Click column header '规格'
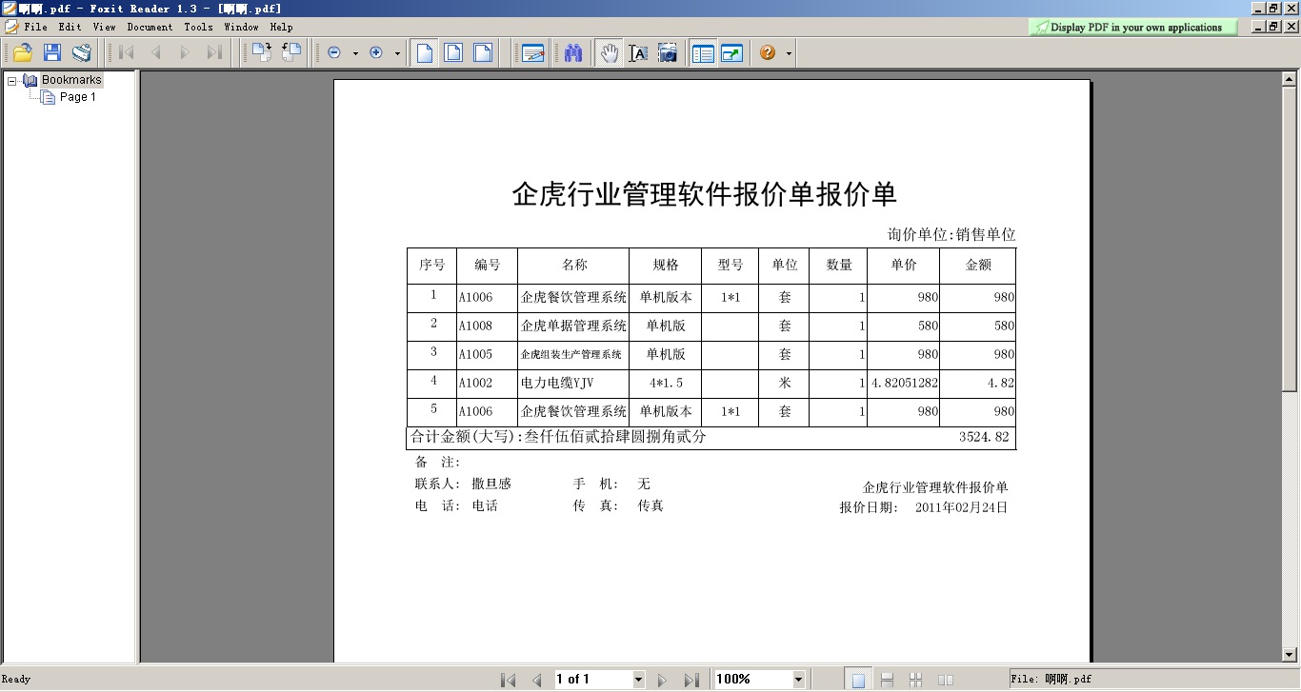Viewport: 1301px width, 692px height. coord(666,266)
